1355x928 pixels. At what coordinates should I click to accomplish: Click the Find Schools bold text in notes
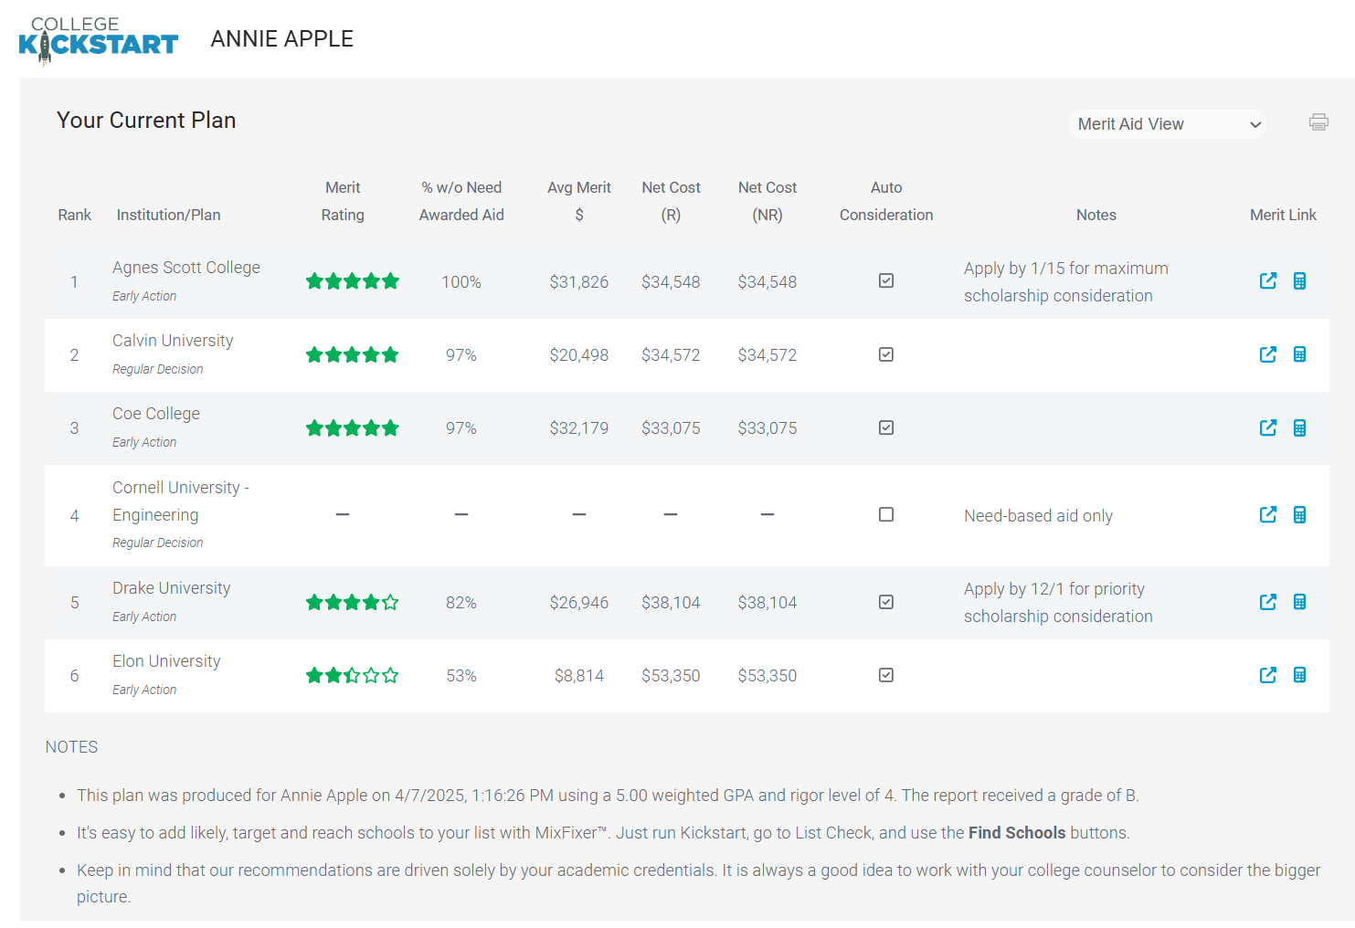(1017, 833)
